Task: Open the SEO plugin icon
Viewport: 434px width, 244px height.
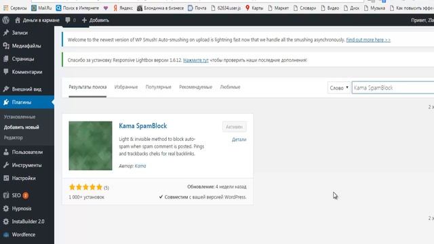Action: pyautogui.click(x=6, y=195)
